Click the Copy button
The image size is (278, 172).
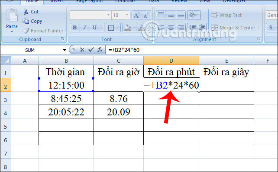32,21
